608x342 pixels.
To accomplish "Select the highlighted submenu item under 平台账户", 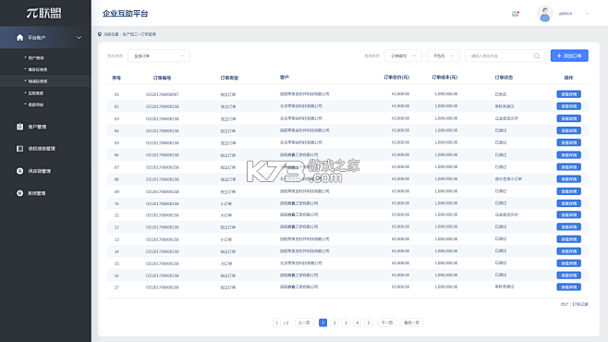I will click(46, 81).
